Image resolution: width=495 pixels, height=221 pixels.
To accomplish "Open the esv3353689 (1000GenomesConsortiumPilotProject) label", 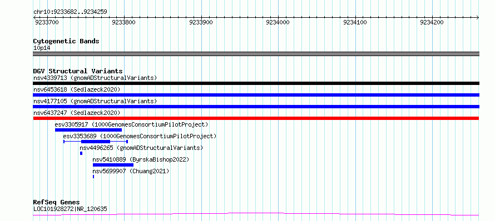I will pos(140,136).
